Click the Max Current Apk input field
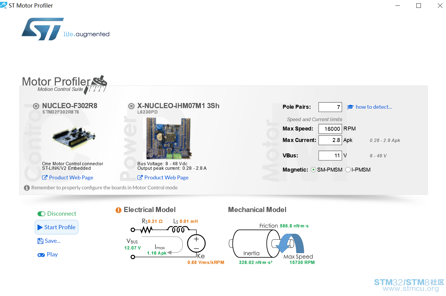 pyautogui.click(x=330, y=140)
